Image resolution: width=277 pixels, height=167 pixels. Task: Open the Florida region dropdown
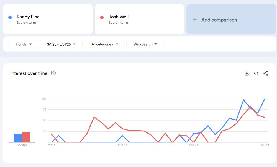pos(23,44)
